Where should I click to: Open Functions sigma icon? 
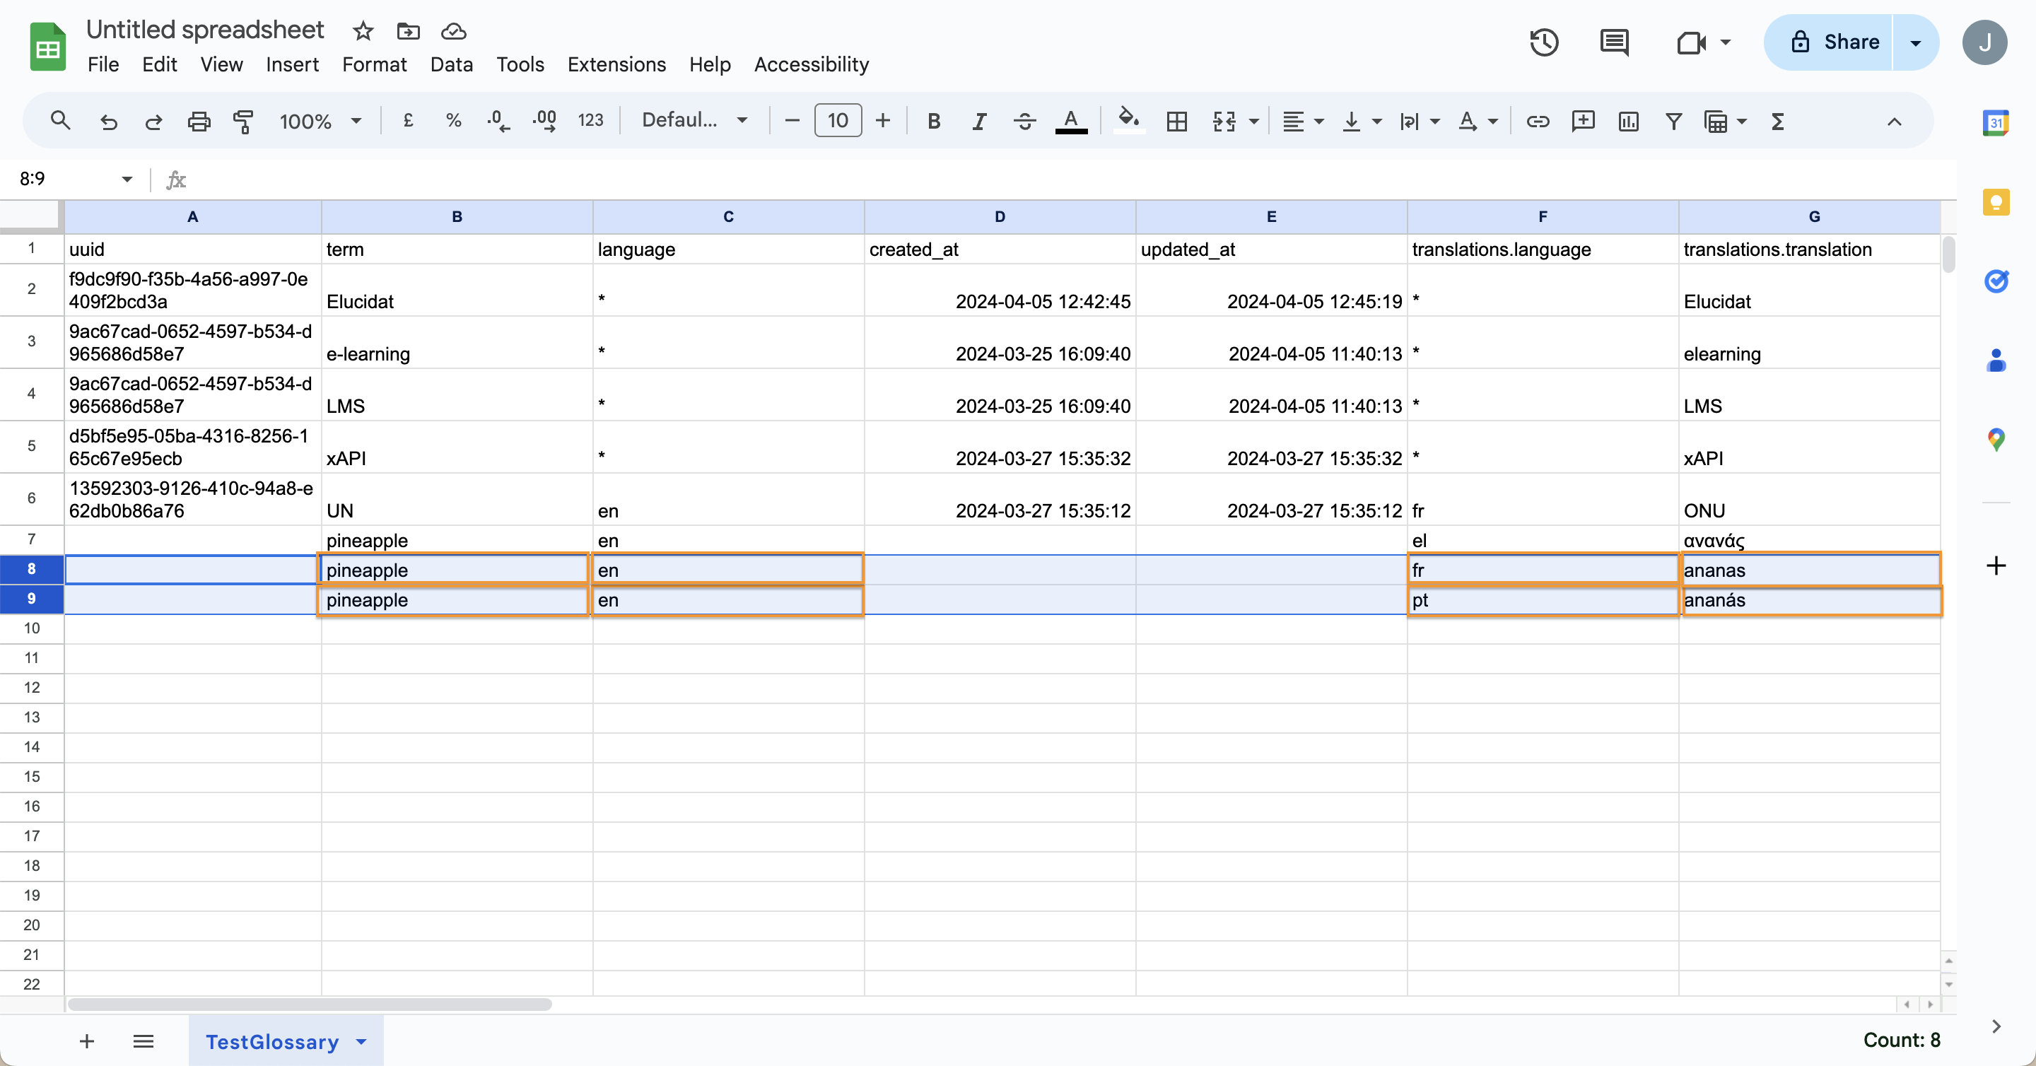click(1777, 121)
